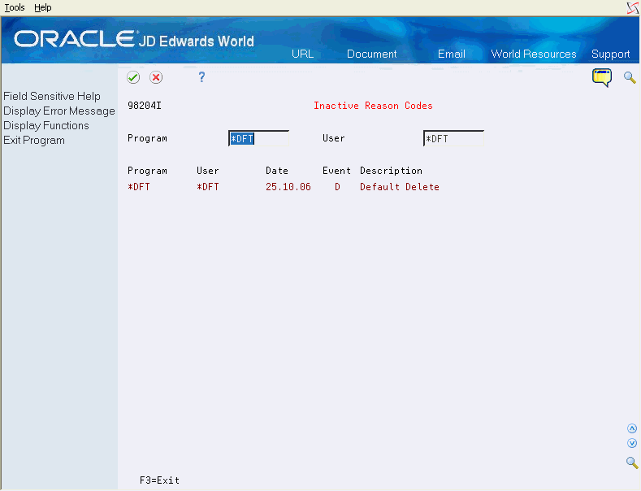Click the 98204I program ID
The image size is (641, 491).
coord(145,106)
